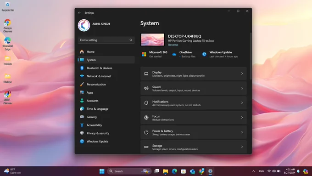
Task: Expand the Power & battery chevron
Action: click(x=242, y=132)
